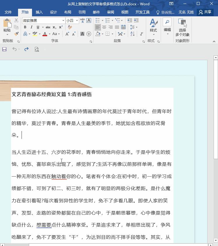This screenshot has width=218, height=246.
Task: Toggle justify alignment
Action: pyautogui.click(x=117, y=27)
